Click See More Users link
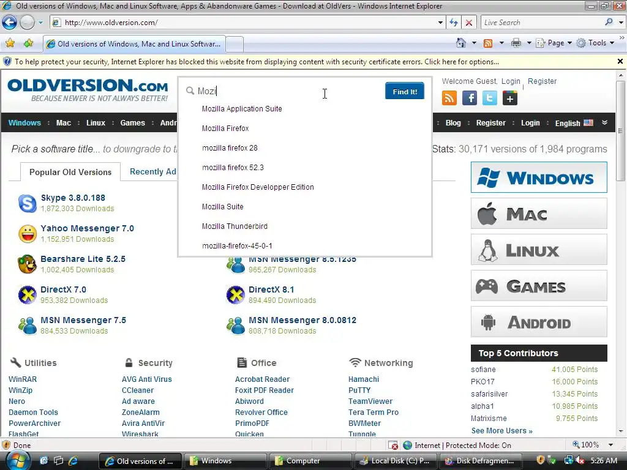627x470 pixels. point(501,430)
